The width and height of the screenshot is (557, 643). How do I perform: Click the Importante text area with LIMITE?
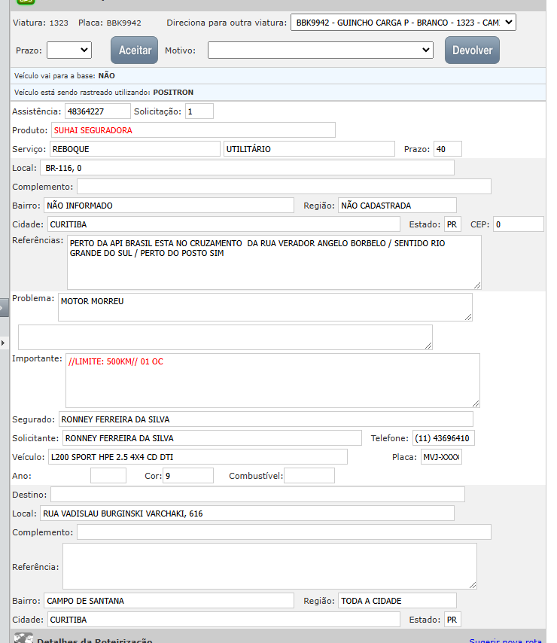(x=272, y=381)
